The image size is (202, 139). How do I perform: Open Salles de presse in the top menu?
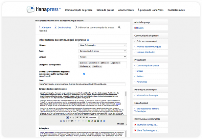(x=105, y=10)
